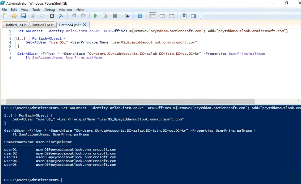Click Set-ADUser on script line 4

[x=36, y=42]
